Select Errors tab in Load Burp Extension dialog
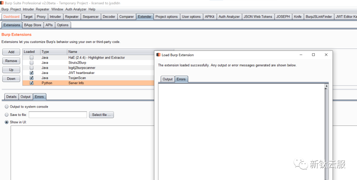 tap(181, 79)
